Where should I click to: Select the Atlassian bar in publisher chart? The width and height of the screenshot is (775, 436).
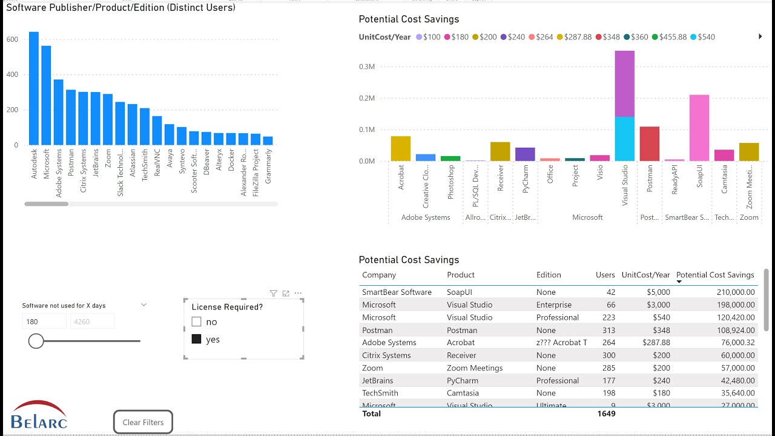click(x=132, y=125)
